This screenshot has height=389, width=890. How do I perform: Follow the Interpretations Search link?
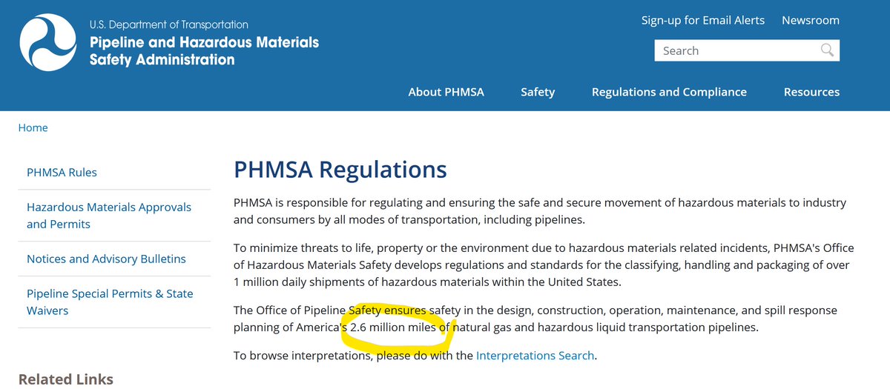click(535, 355)
